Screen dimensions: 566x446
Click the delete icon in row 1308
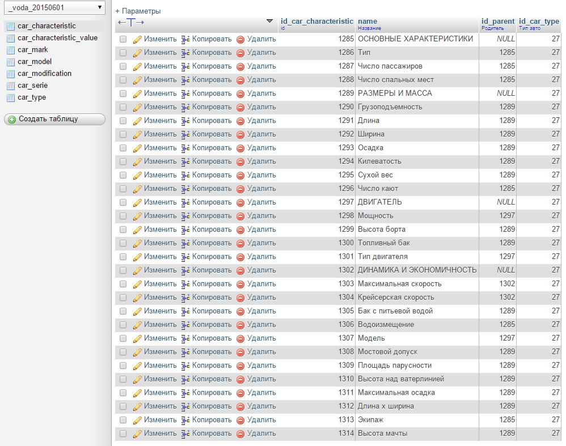click(240, 352)
